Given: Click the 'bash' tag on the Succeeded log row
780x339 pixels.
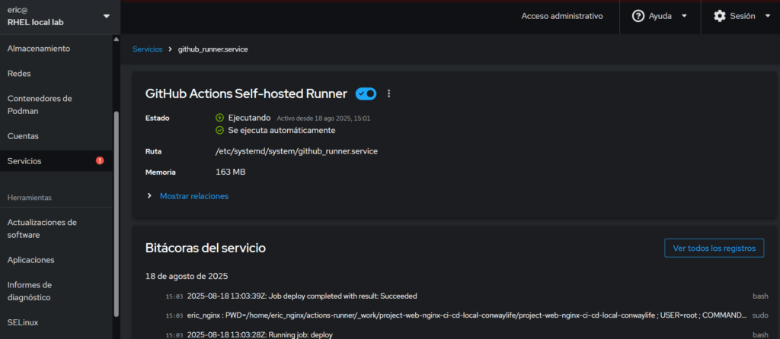Looking at the screenshot, I should click(760, 296).
